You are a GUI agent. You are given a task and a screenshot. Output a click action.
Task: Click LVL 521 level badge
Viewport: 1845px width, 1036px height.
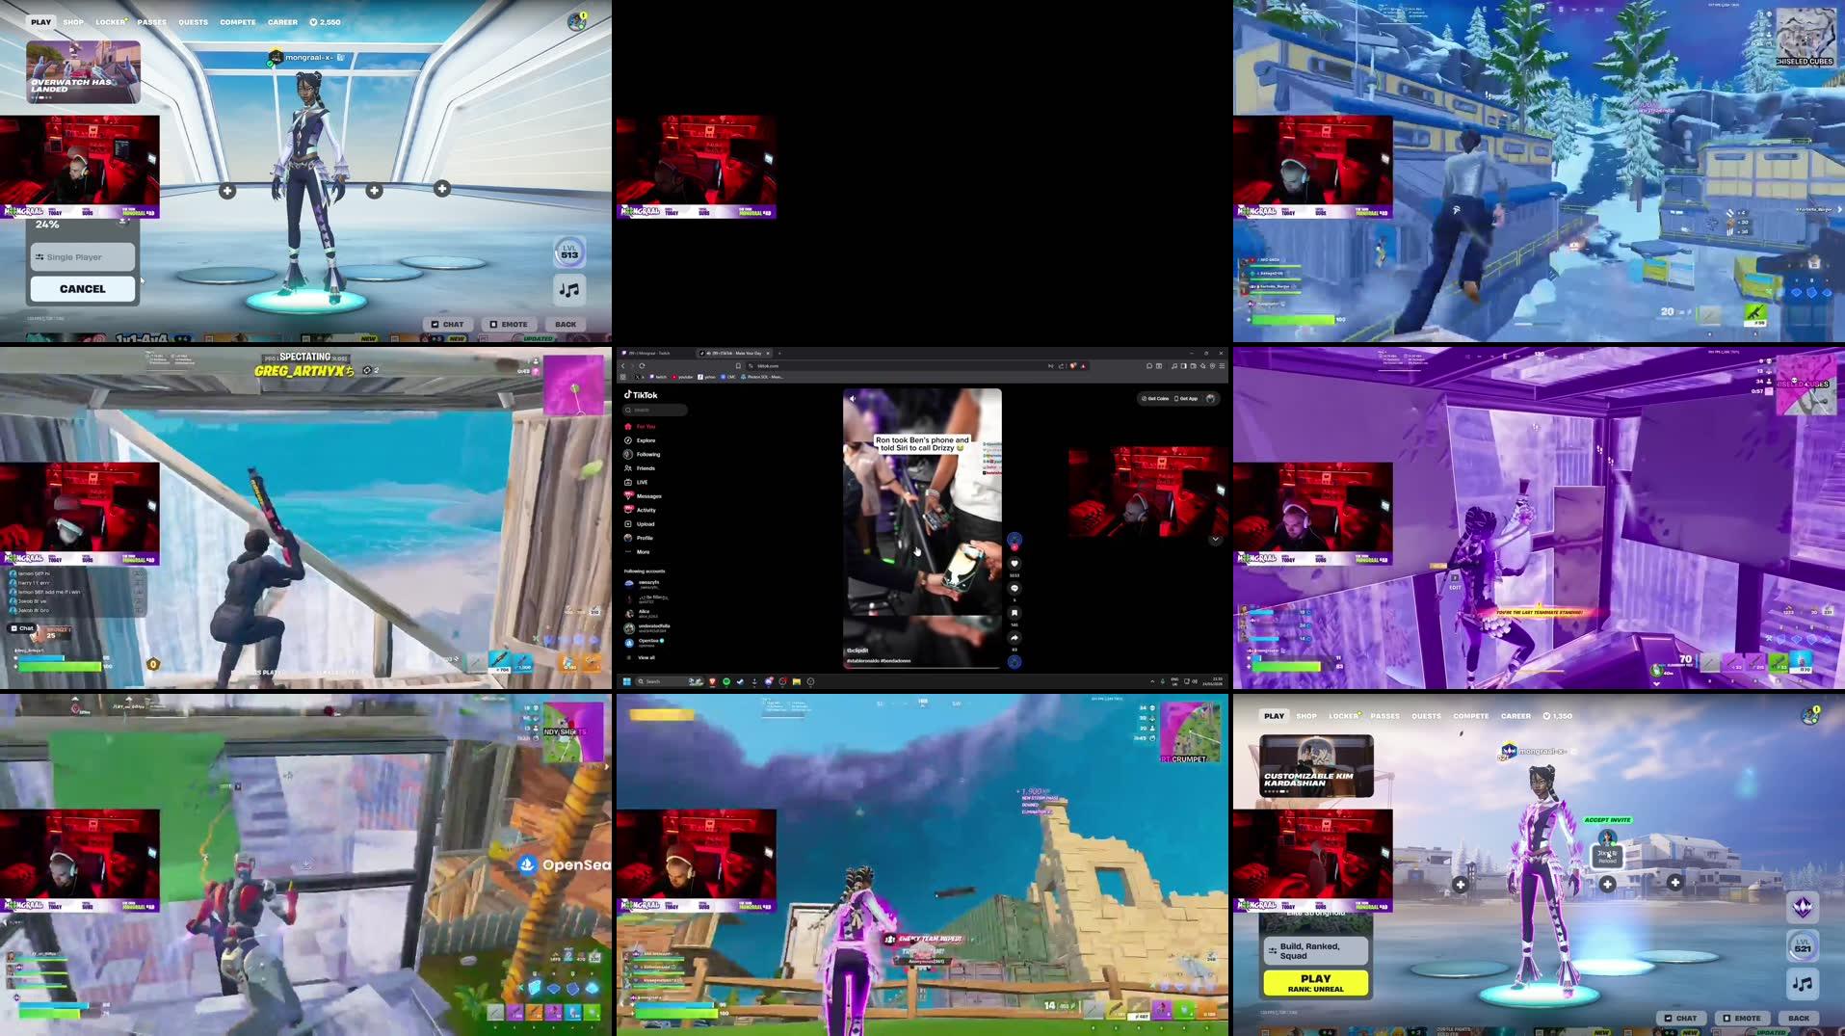click(1803, 945)
